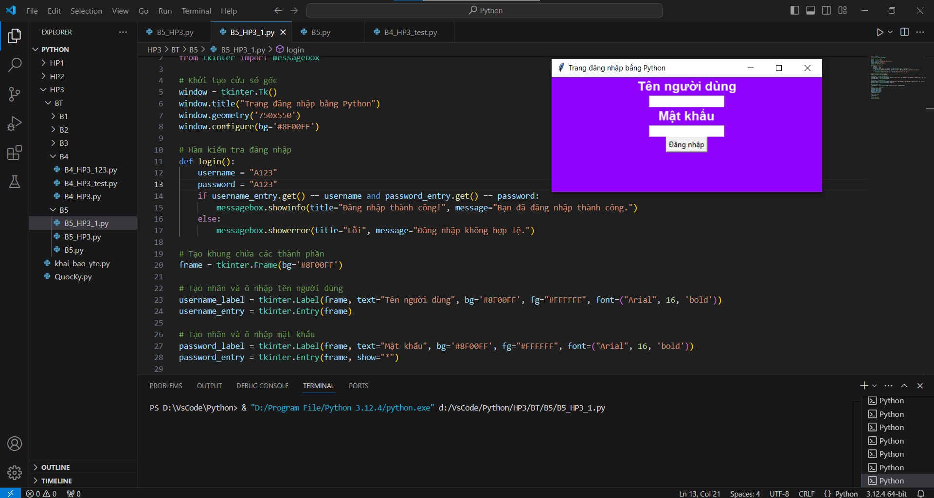Open the Selection menu
This screenshot has height=498, width=934.
(86, 11)
